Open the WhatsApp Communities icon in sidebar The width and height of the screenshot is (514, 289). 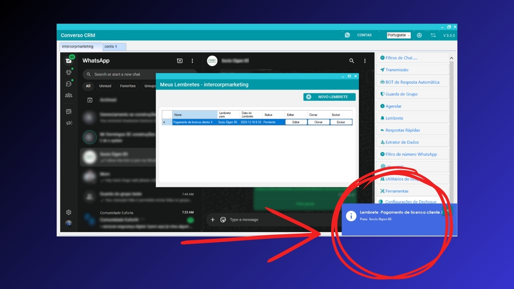[x=69, y=96]
